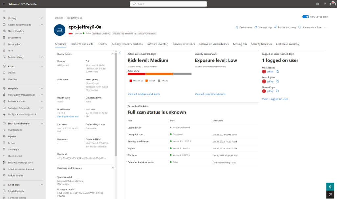Click the Identities person icon
The image size is (337, 199).
coord(4,79)
